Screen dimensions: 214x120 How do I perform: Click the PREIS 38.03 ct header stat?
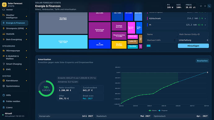click(x=190, y=6)
